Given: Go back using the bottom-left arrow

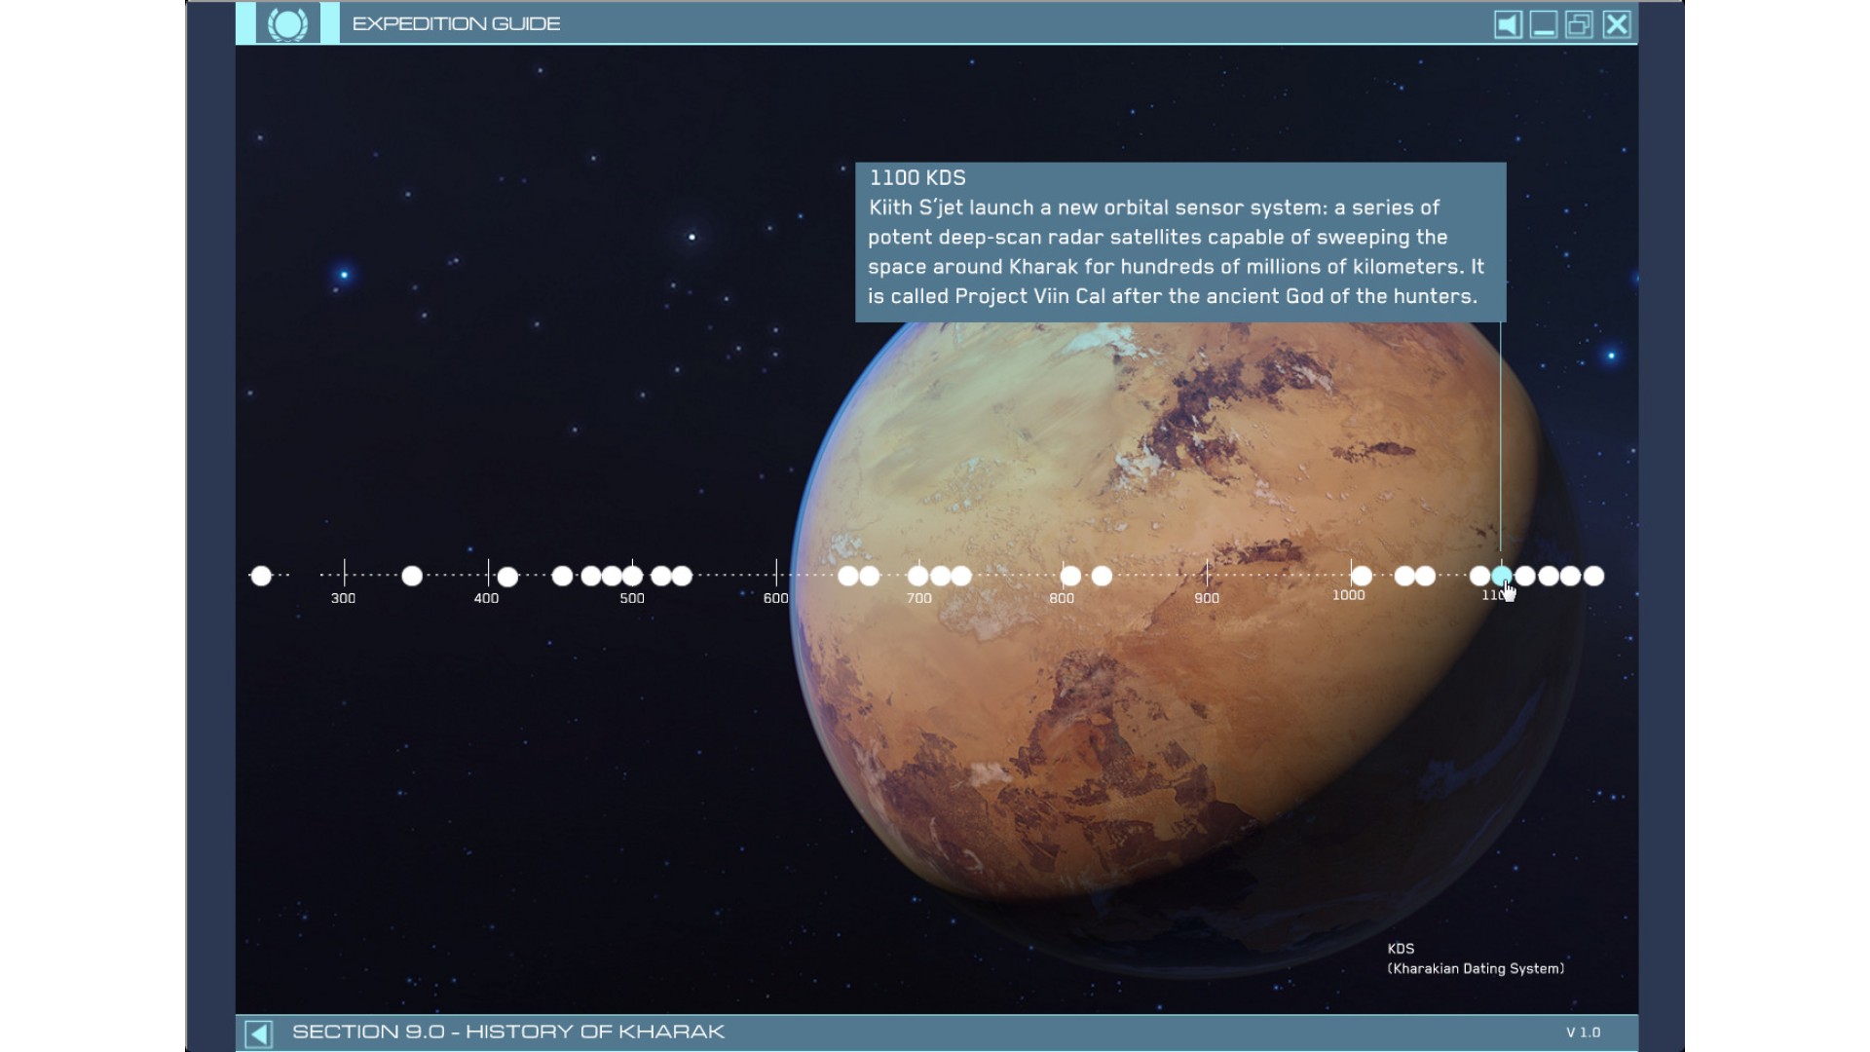Looking at the screenshot, I should (x=258, y=1033).
